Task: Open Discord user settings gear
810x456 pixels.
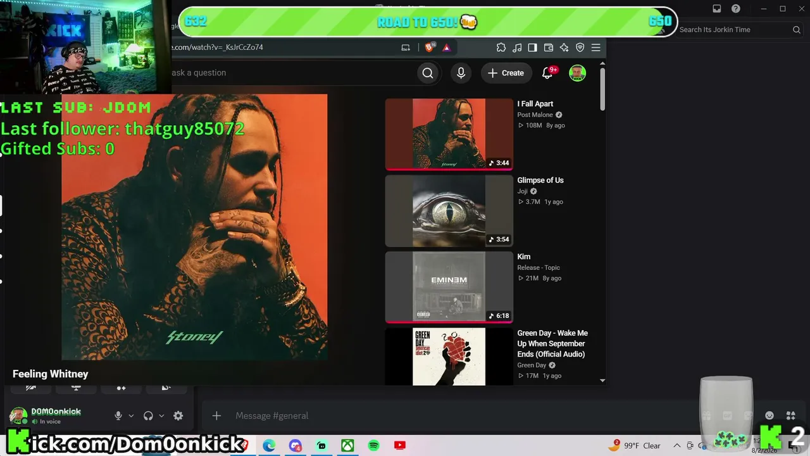Action: pyautogui.click(x=178, y=415)
